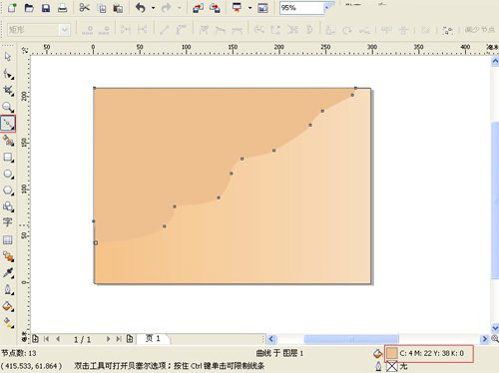Viewport: 499px width, 373px height.
Task: Select the Pick tool arrow
Action: coord(8,57)
